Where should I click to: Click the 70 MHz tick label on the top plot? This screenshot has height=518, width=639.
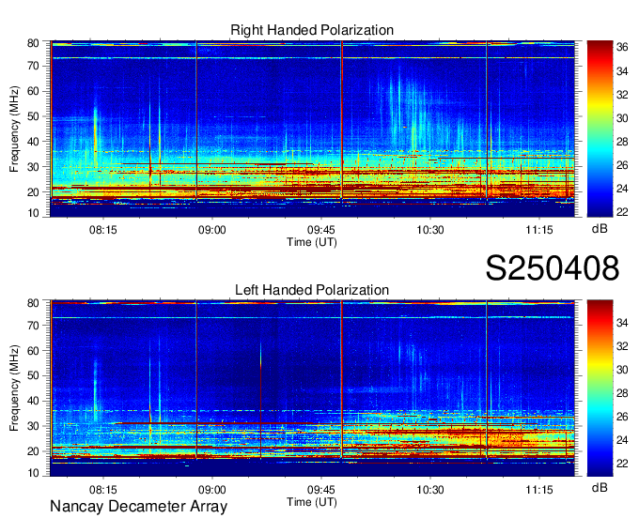click(x=33, y=66)
